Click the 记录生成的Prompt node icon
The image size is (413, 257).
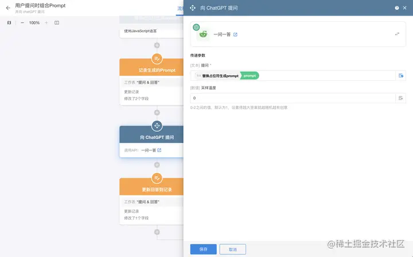click(157, 59)
